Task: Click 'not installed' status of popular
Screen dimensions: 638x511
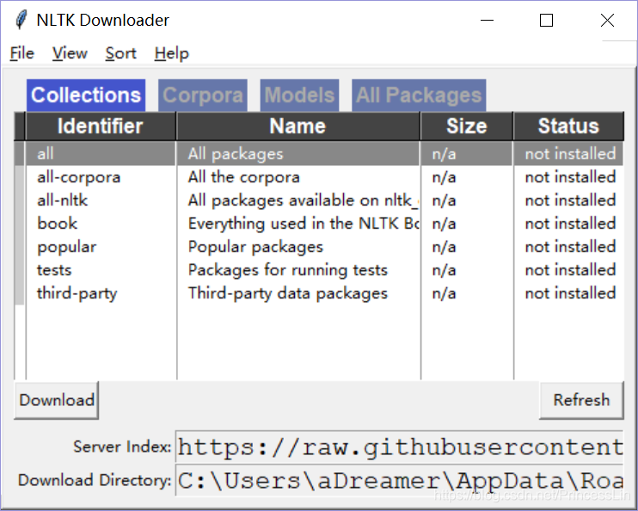Action: pos(570,247)
